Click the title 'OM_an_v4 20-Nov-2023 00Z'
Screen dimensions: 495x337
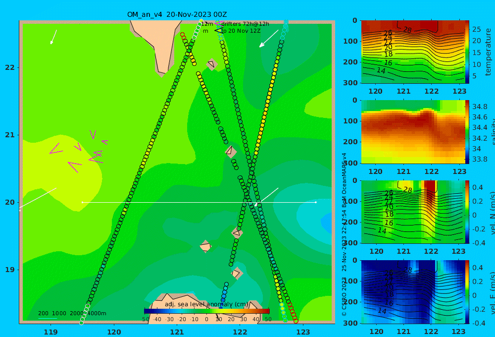tap(177, 14)
